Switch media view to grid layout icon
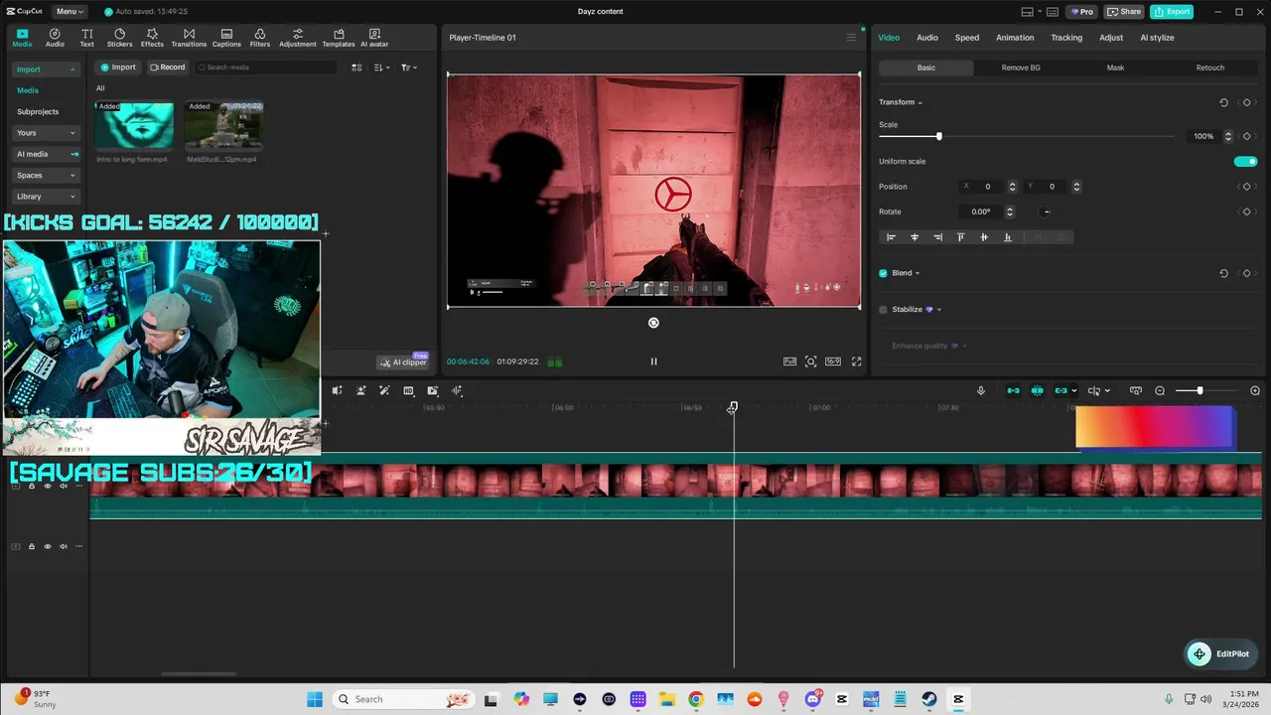 click(x=357, y=68)
